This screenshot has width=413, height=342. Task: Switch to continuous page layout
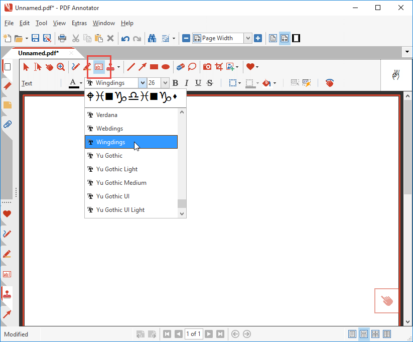363,334
